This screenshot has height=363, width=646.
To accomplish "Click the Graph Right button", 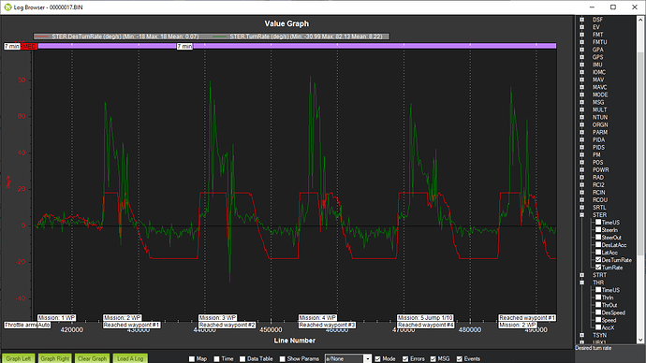I will [x=55, y=358].
